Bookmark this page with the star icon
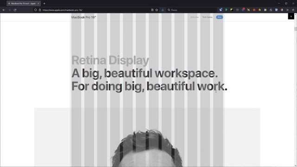The height and width of the screenshot is (167, 297). click(x=157, y=10)
